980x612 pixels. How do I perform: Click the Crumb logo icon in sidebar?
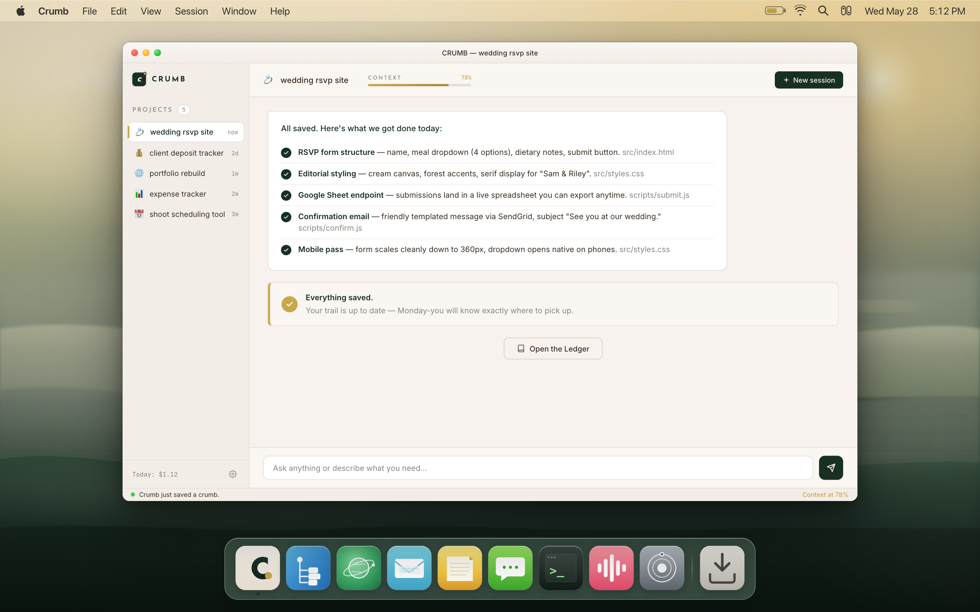[139, 79]
